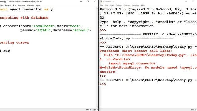Click the 'connecting with database' comment line
This screenshot has width=197, height=111.
[24, 18]
